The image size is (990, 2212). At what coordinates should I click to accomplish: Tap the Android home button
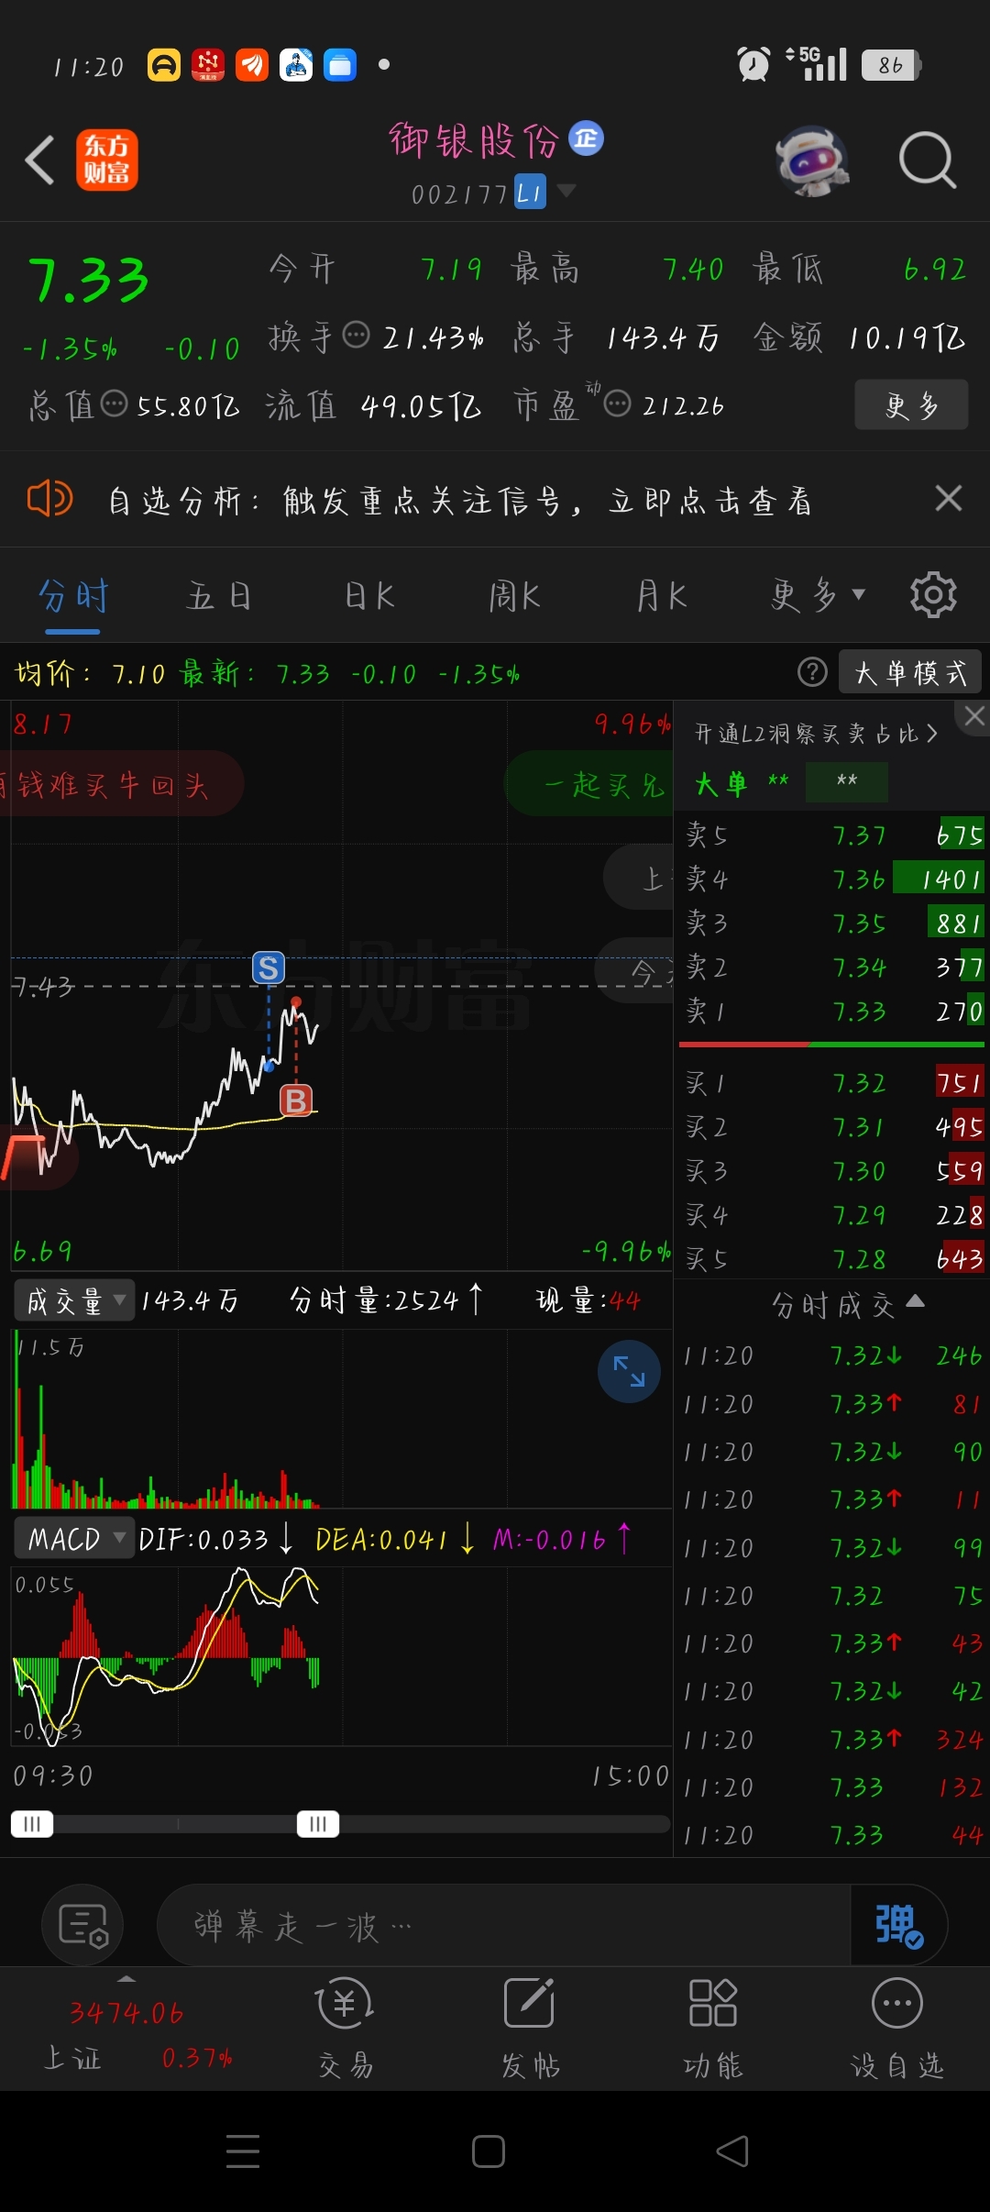[489, 2151]
